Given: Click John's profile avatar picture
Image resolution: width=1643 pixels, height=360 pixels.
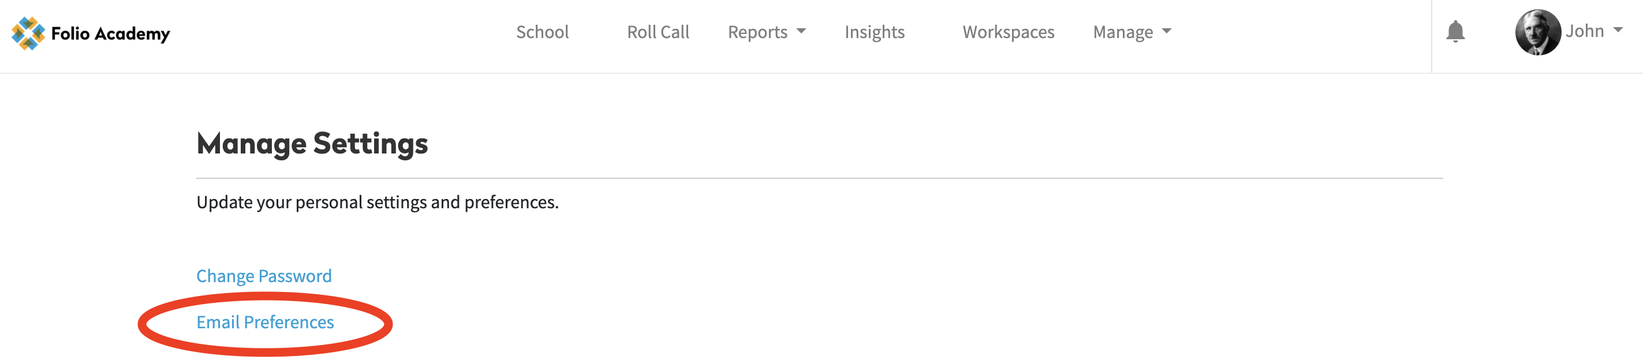Looking at the screenshot, I should click(x=1537, y=32).
